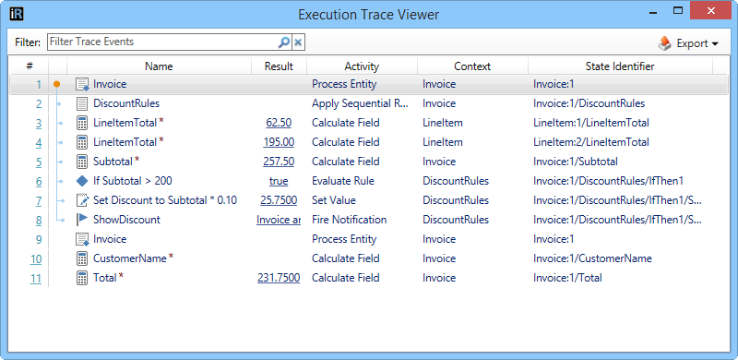Click the entity icon of row 1 Invoice
Image resolution: width=738 pixels, height=360 pixels.
[82, 84]
